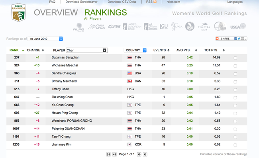Viewport: 259px width, 158px height.
Task: Jump to last page arrow
Action: click(x=145, y=154)
